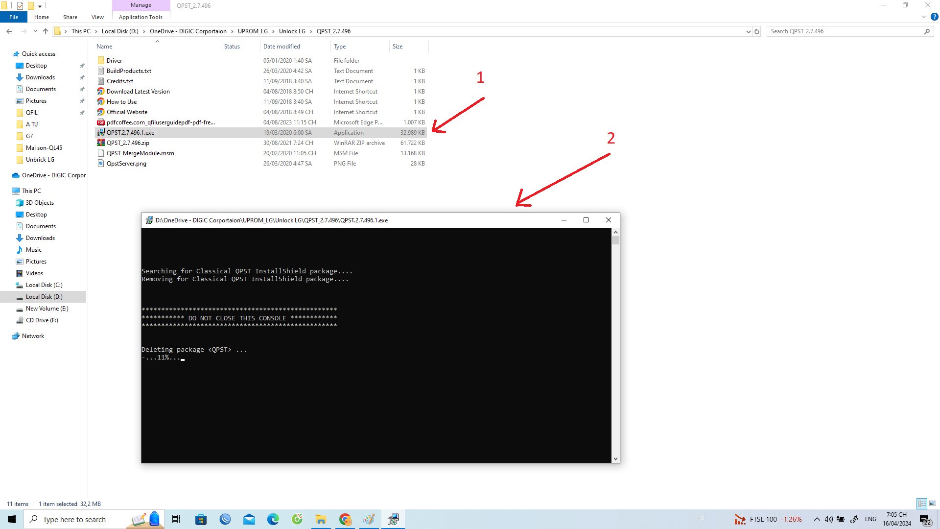Open recent locations dropdown arrow

coord(35,31)
